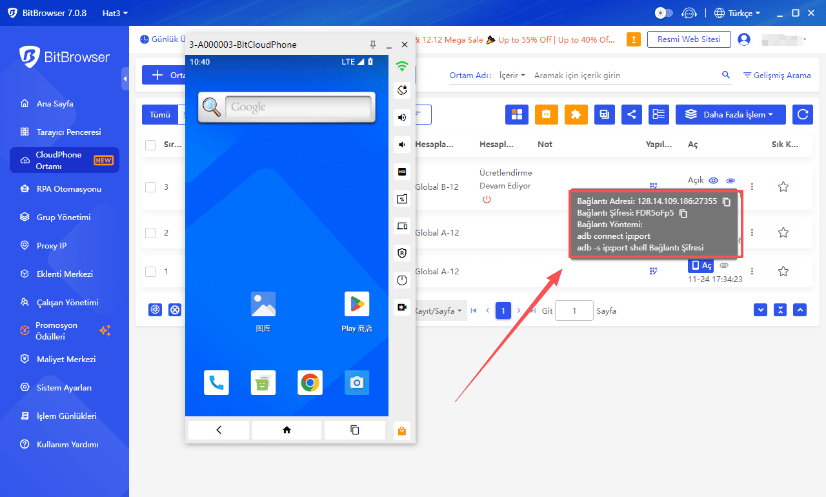Click the Aç button in row 1

[x=701, y=265]
